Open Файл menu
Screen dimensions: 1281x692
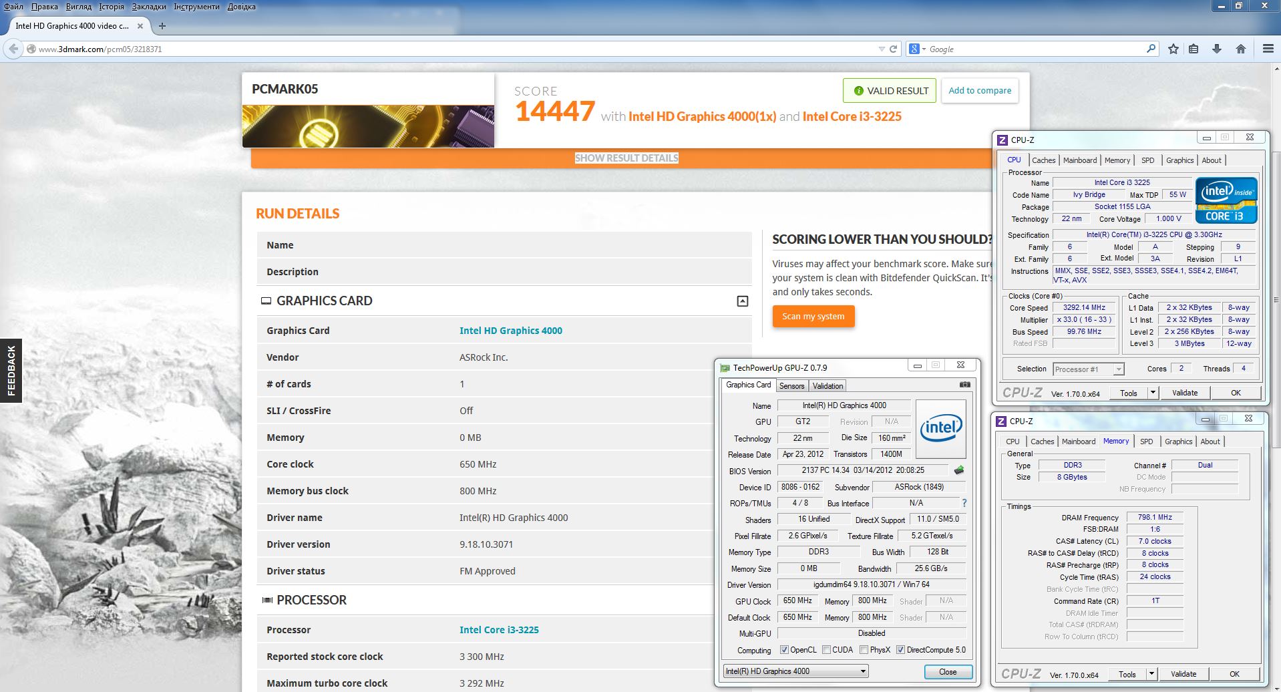[x=13, y=7]
